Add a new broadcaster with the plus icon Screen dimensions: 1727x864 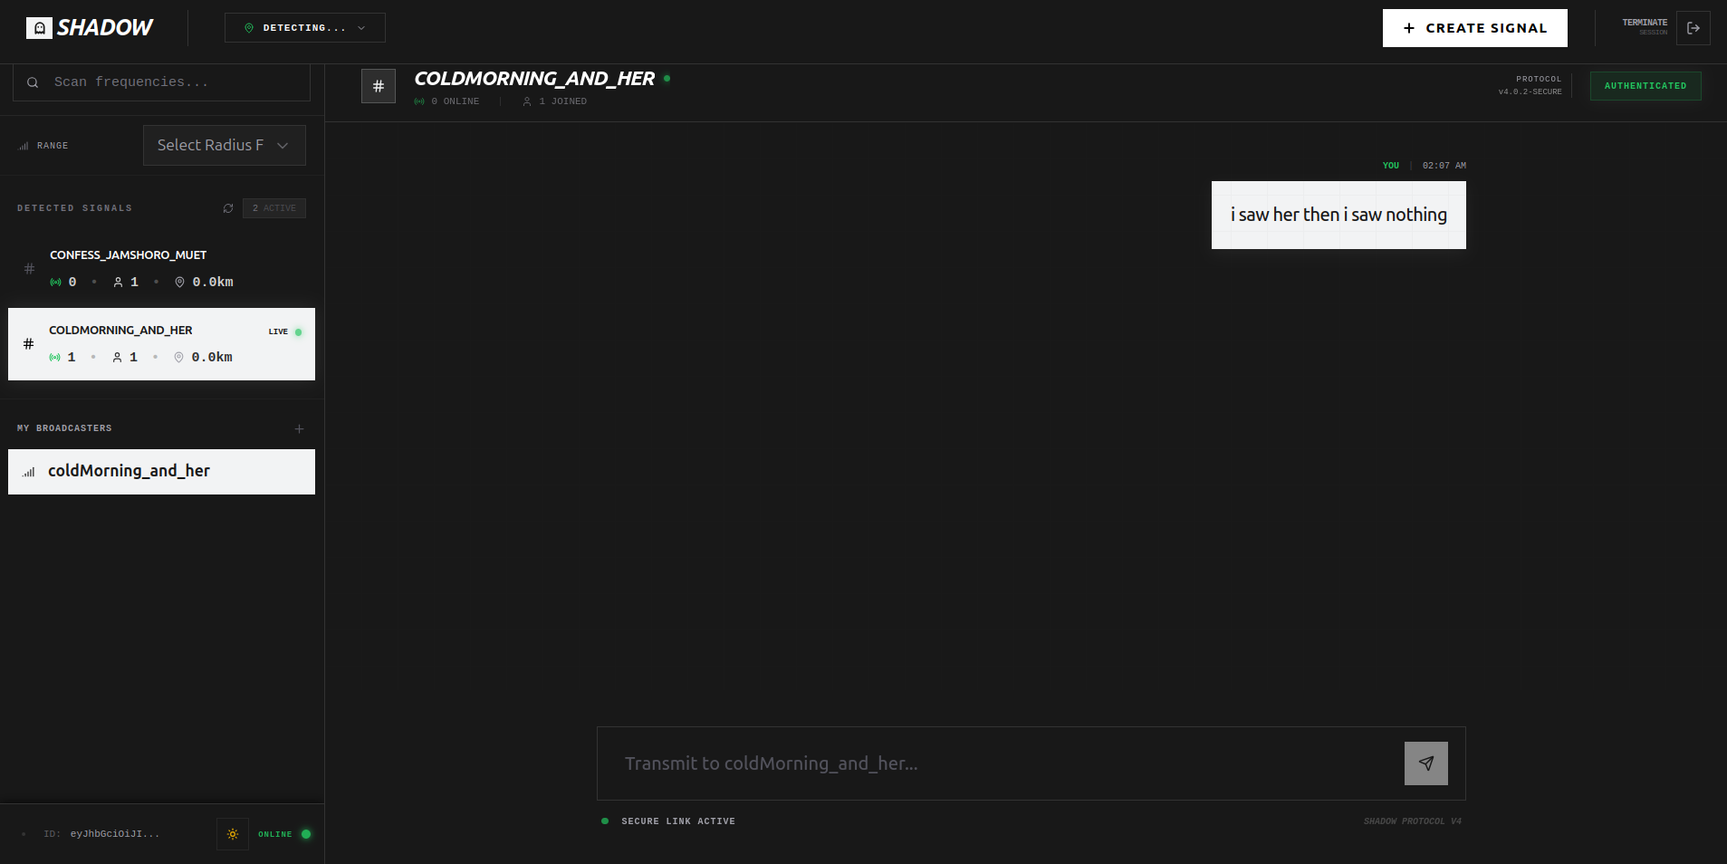(300, 428)
